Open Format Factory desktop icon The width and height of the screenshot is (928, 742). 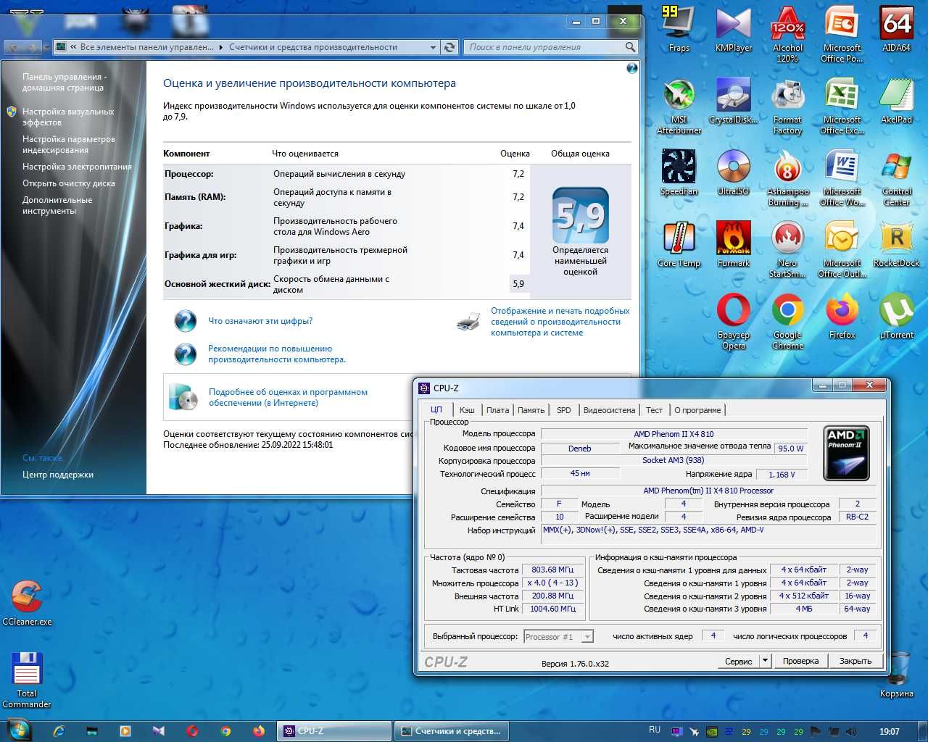[787, 106]
